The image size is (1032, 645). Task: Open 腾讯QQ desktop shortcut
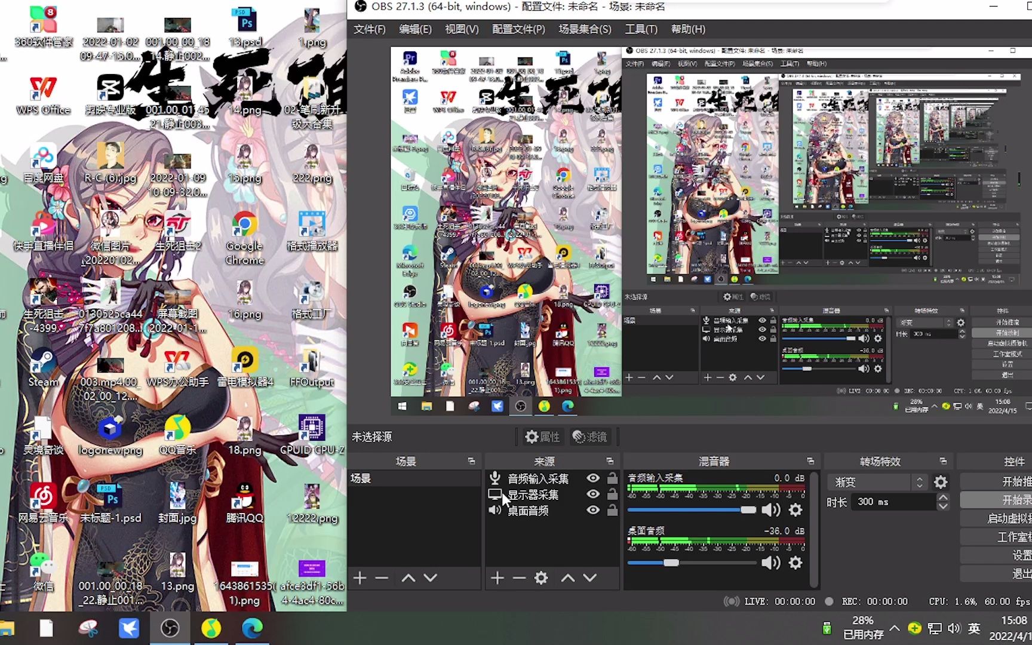[x=244, y=503]
